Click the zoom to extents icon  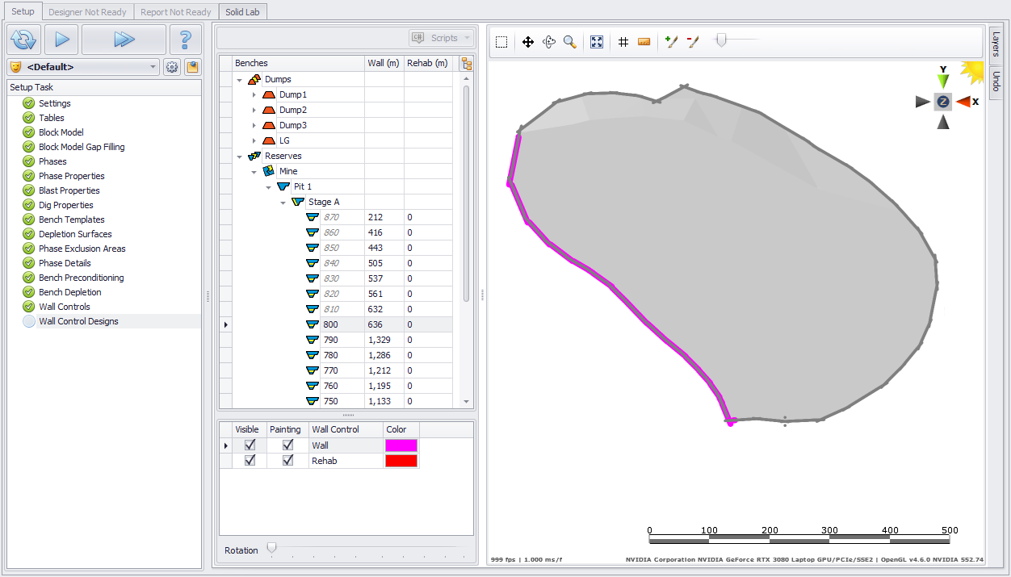[597, 42]
